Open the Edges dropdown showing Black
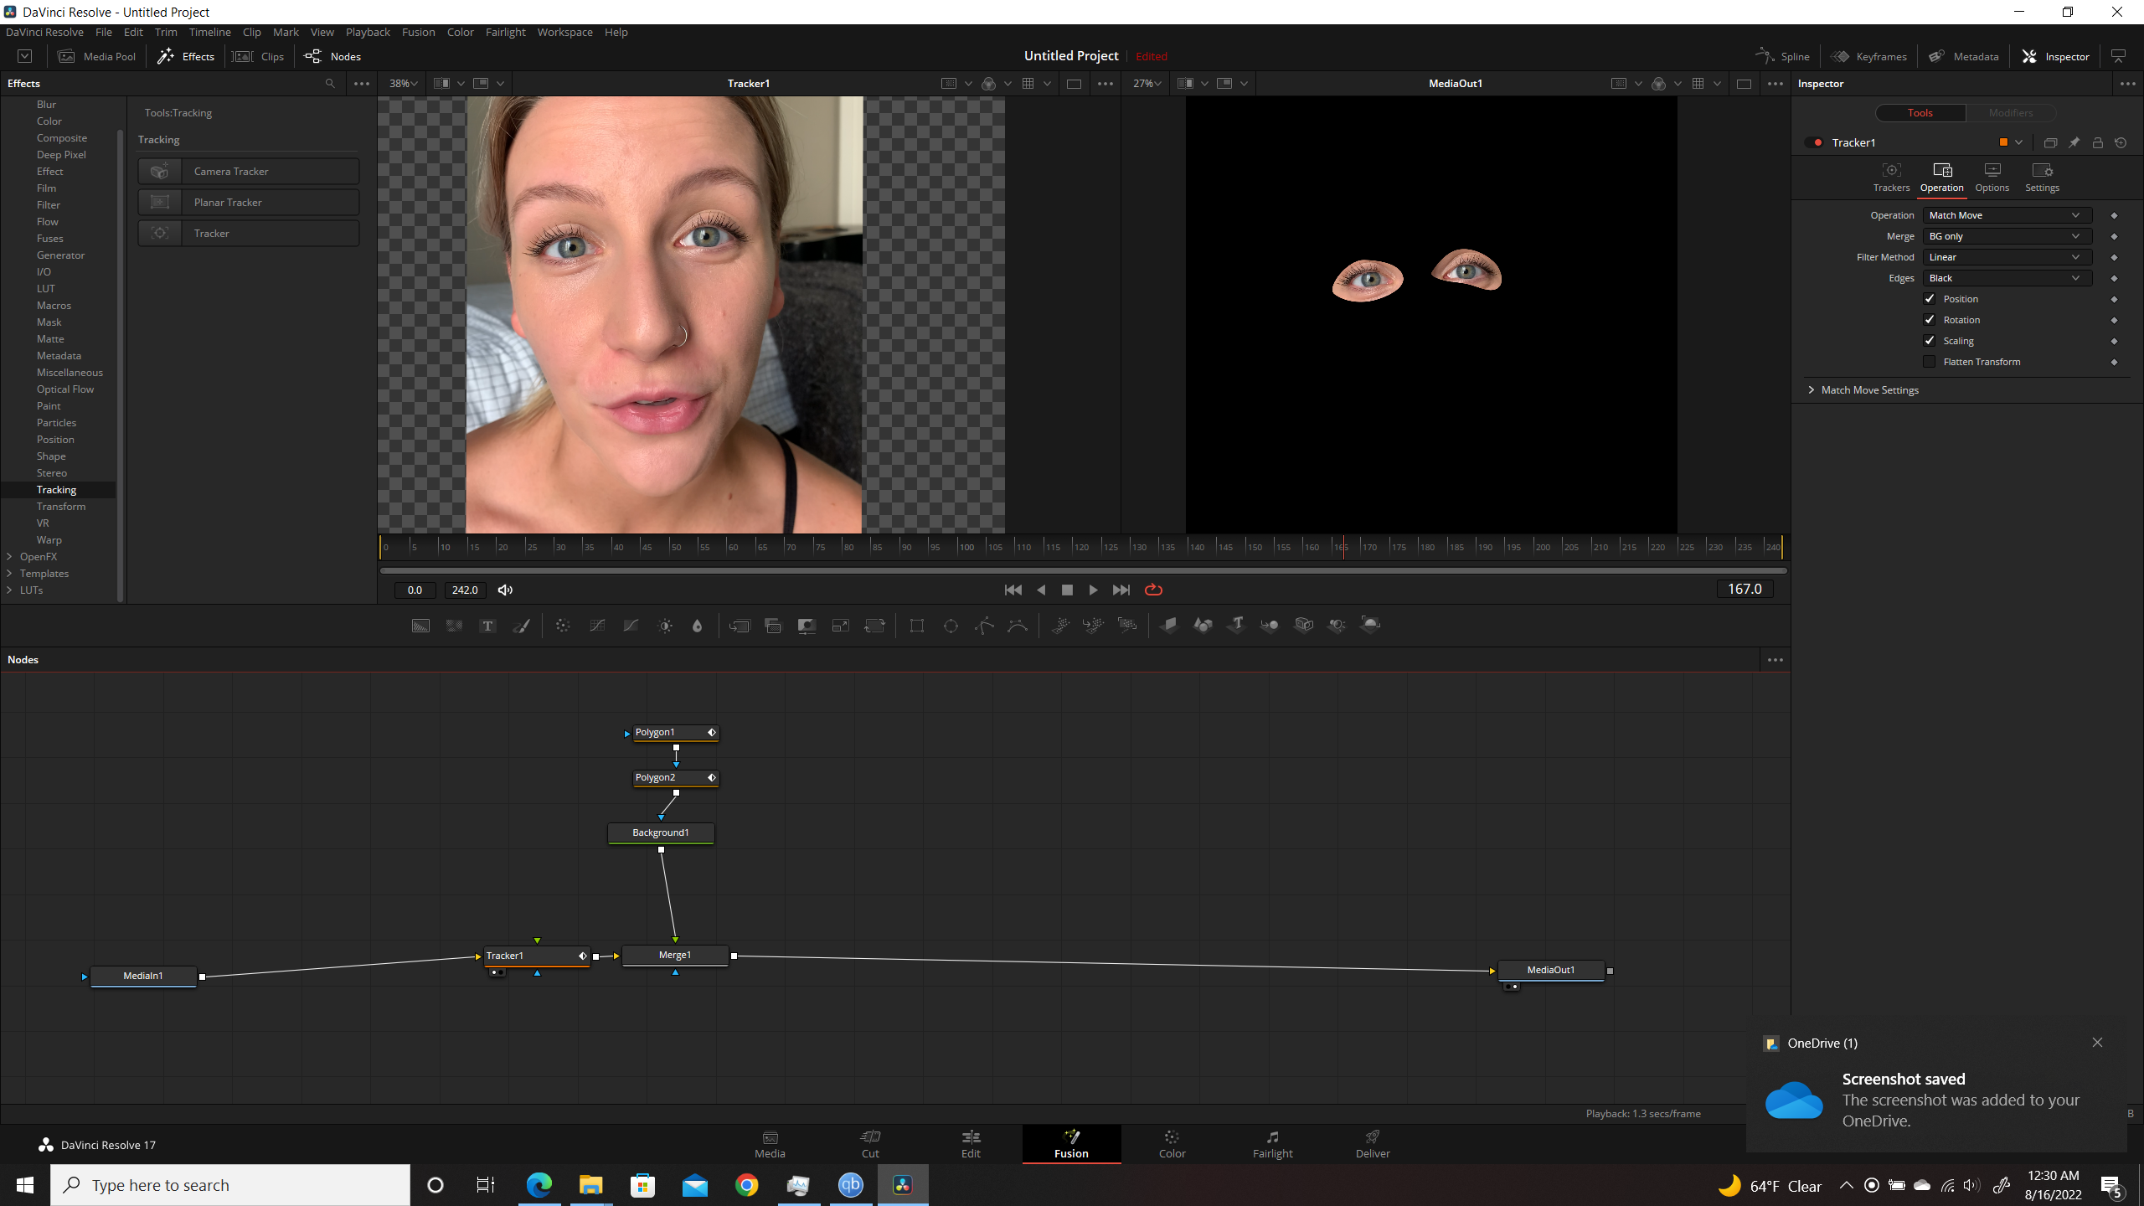Image resolution: width=2144 pixels, height=1206 pixels. 2007,278
